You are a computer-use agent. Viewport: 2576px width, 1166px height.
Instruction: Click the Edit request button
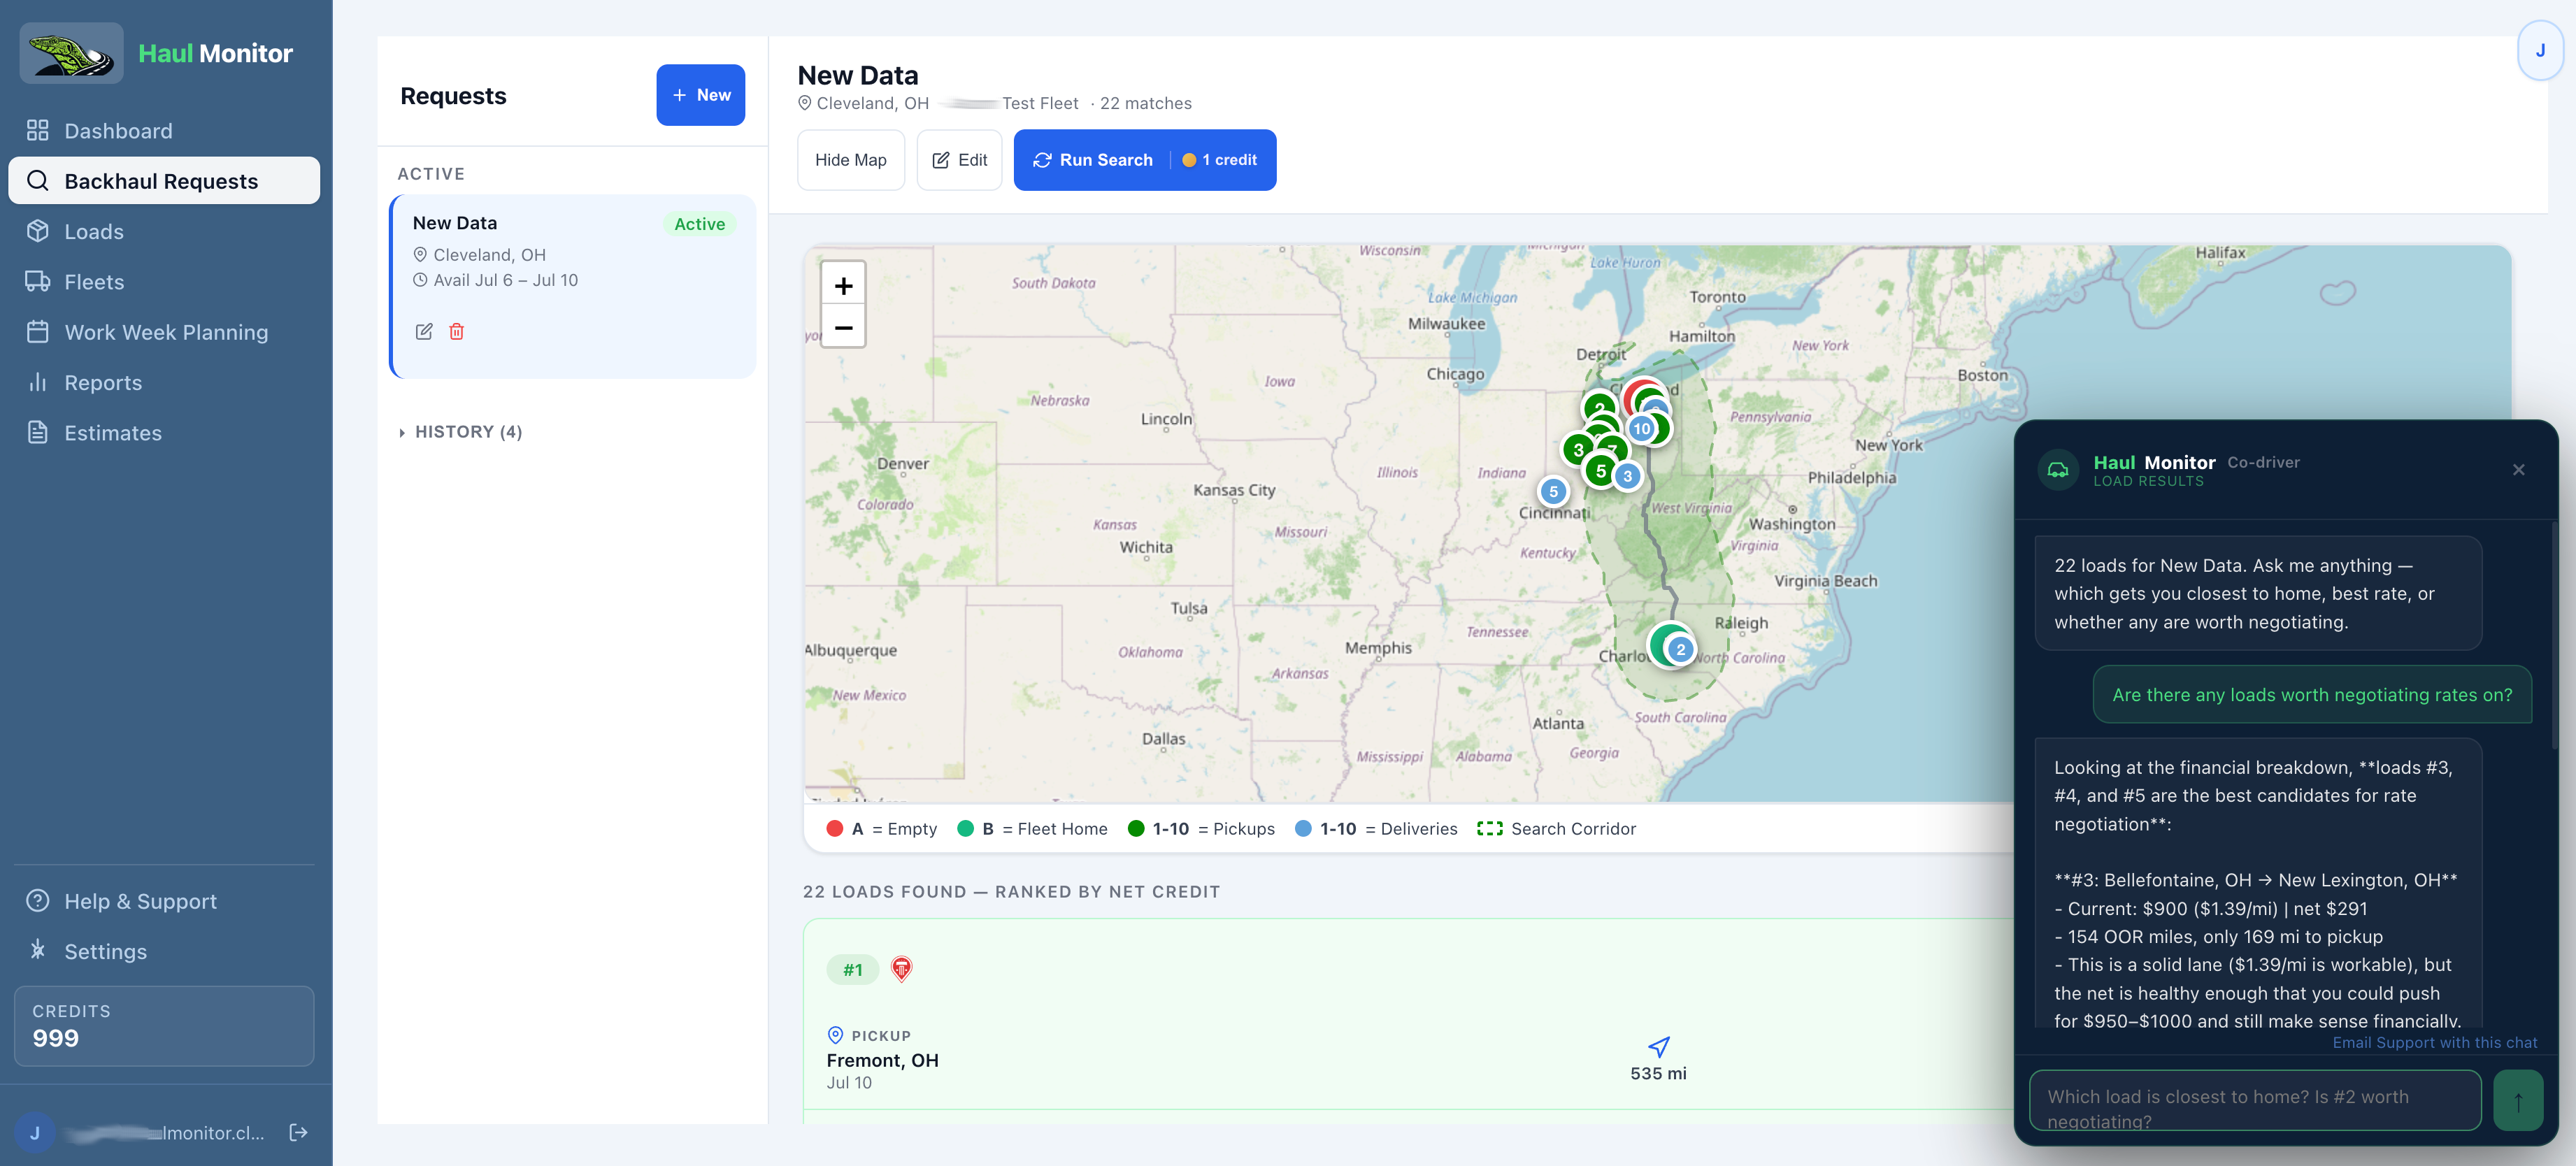click(x=959, y=160)
